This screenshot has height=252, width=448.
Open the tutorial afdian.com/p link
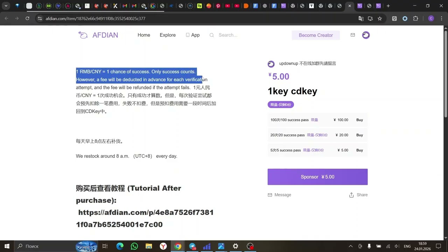pos(145,218)
